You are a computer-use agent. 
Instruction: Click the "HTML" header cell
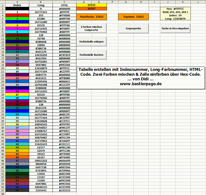[x=65, y=5]
